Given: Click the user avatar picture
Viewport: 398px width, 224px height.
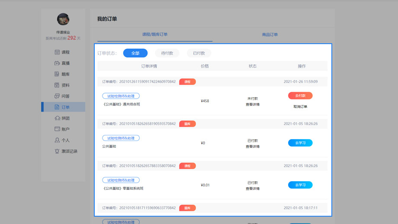Looking at the screenshot, I should coord(63,19).
